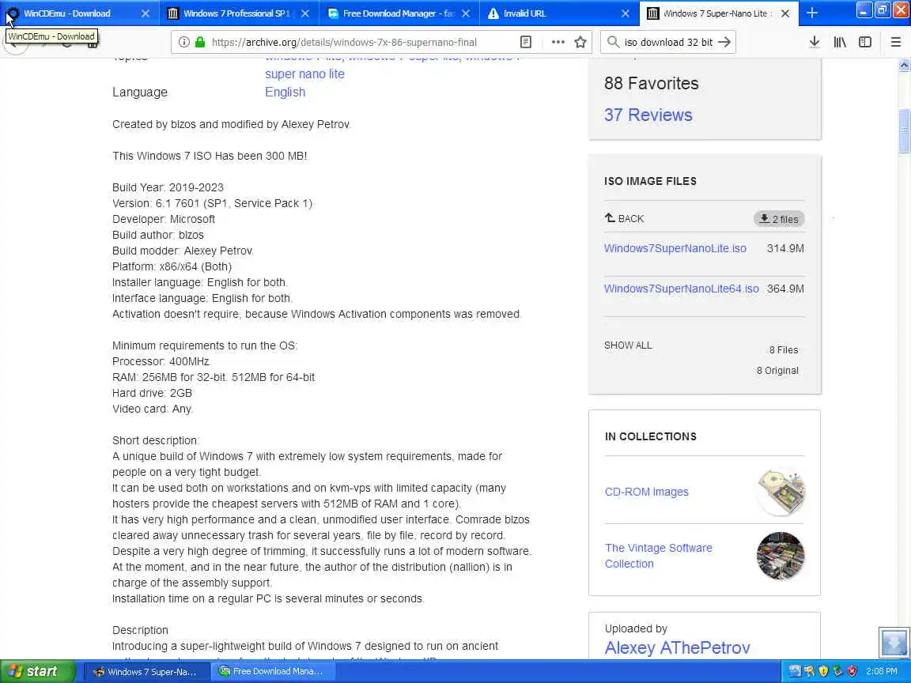This screenshot has width=911, height=683.
Task: Click the 314.9M file size
Action: (785, 248)
